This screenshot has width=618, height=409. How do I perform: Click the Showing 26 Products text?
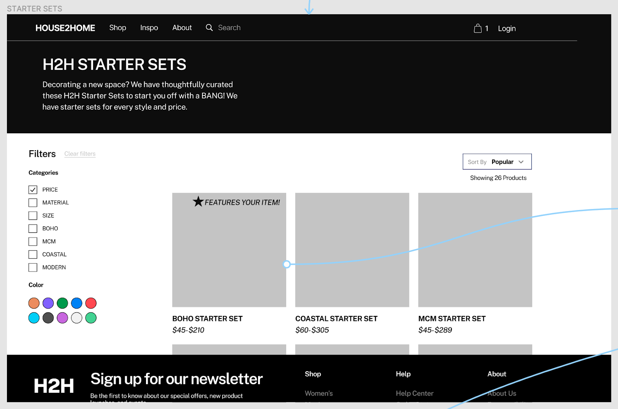pos(498,178)
